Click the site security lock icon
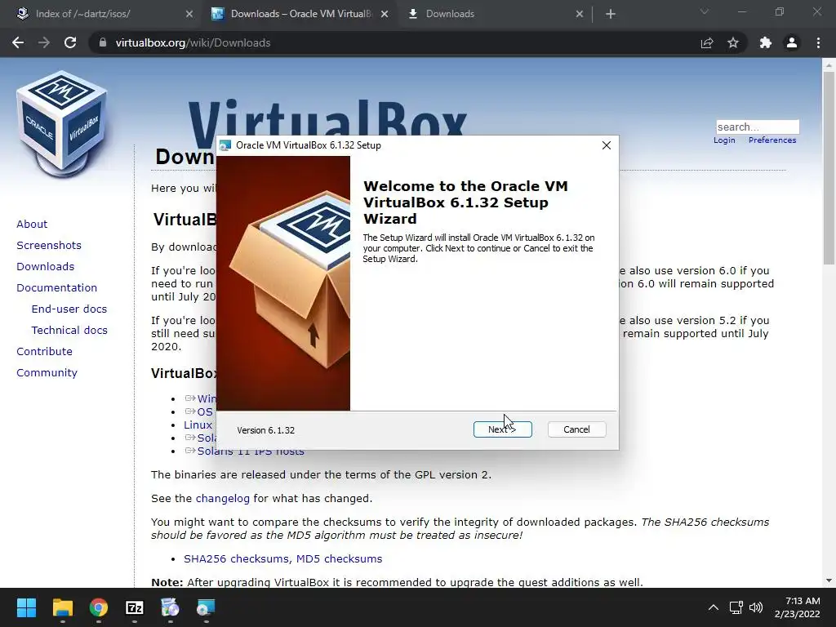The width and height of the screenshot is (836, 627). [x=102, y=42]
